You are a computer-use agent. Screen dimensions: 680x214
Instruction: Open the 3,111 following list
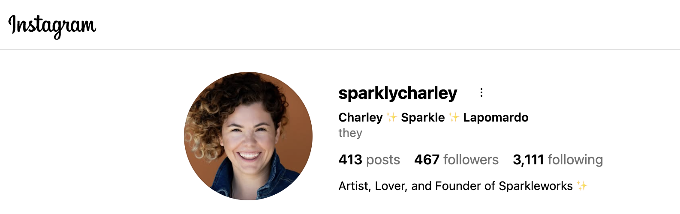[558, 160]
